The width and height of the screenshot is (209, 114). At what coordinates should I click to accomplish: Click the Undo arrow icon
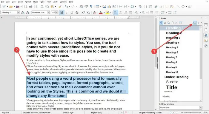click(66, 6)
